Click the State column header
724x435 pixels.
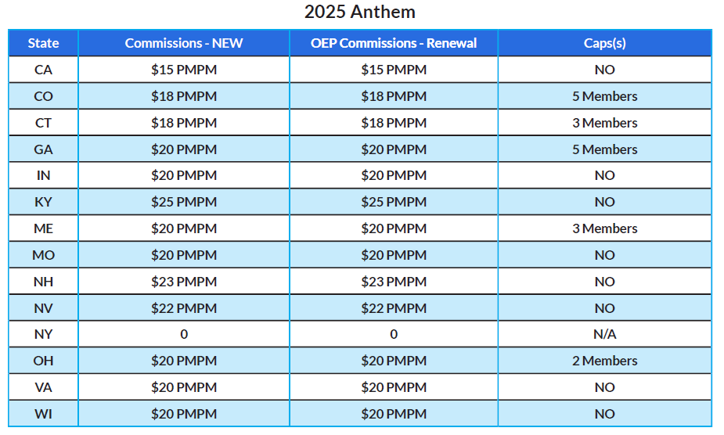point(43,43)
